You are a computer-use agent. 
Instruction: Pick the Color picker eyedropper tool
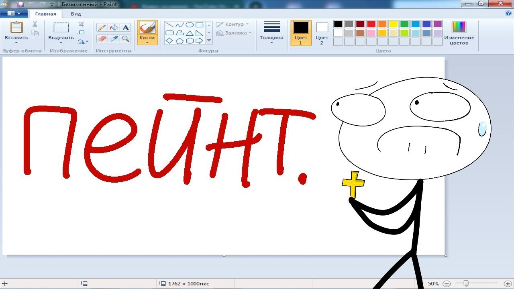[x=114, y=39]
